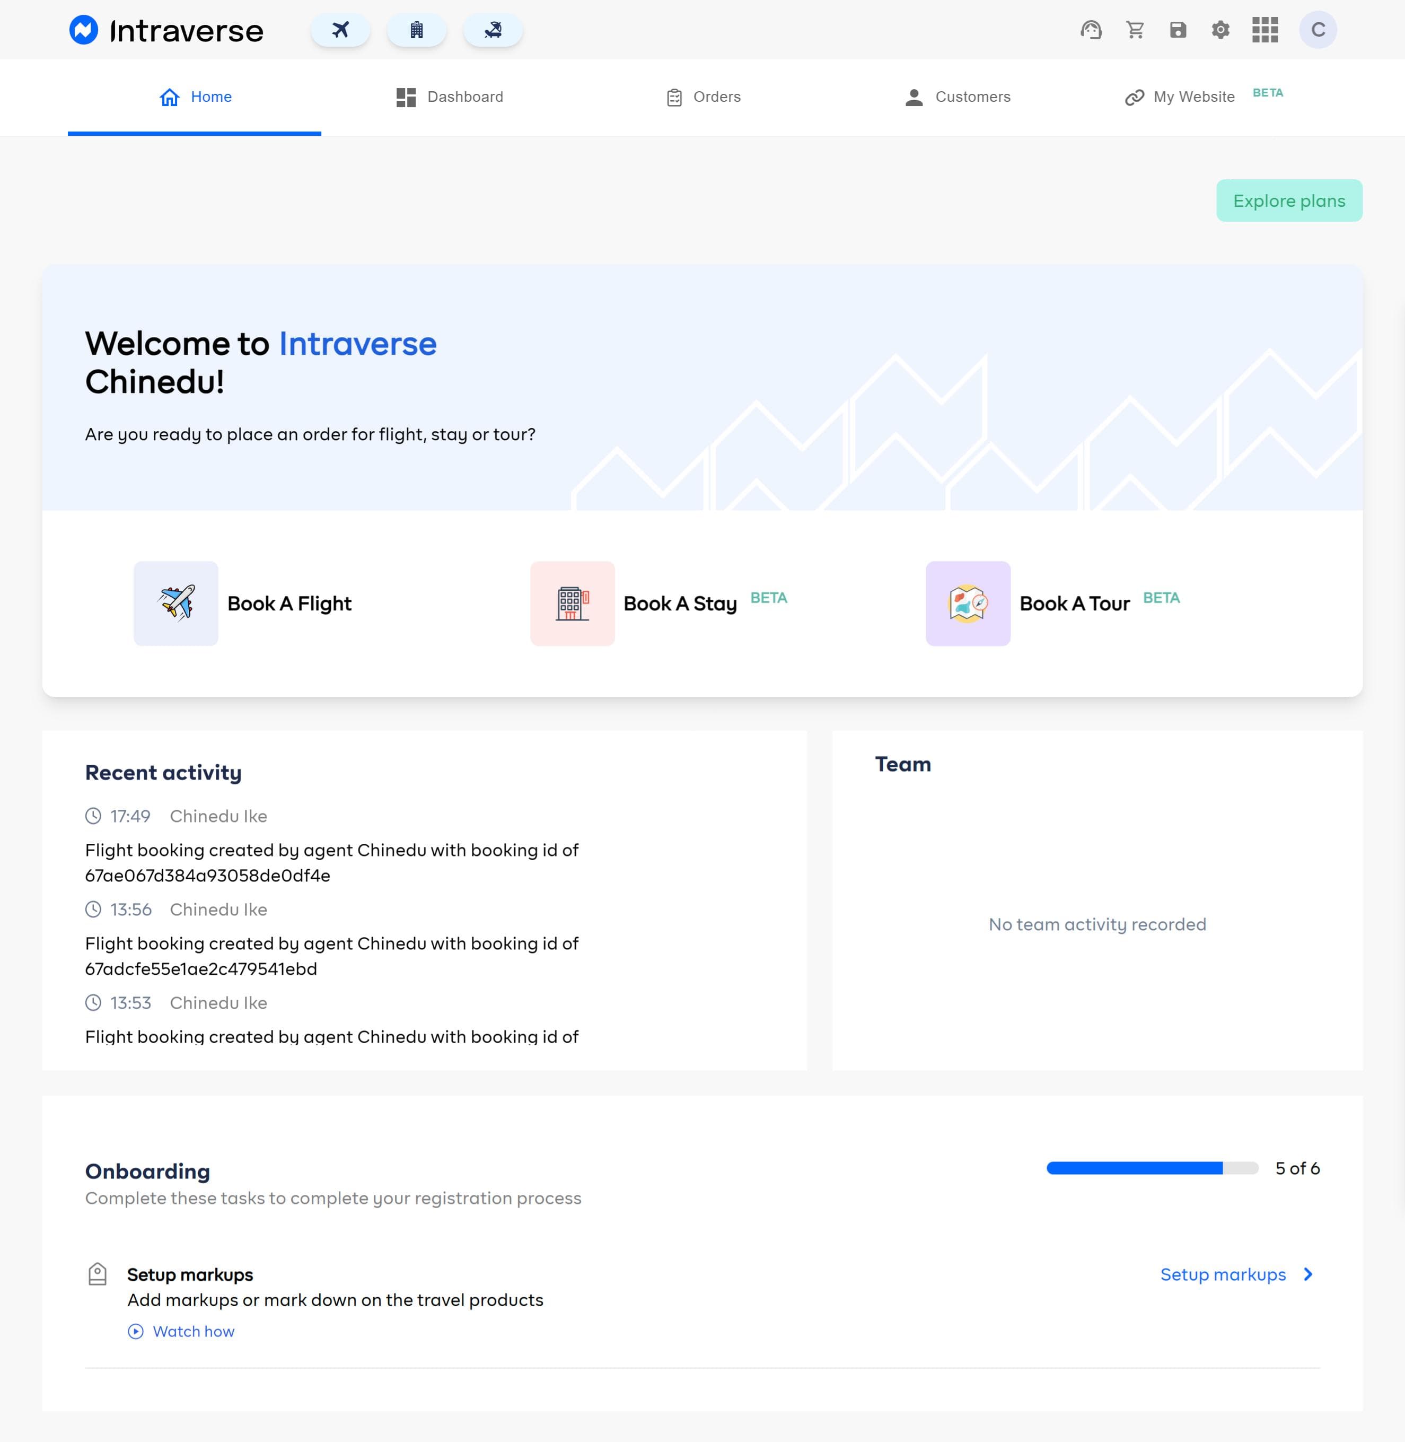Screen dimensions: 1405x1442
Task: Click the Dashboard tab's tiles icon
Action: (406, 98)
